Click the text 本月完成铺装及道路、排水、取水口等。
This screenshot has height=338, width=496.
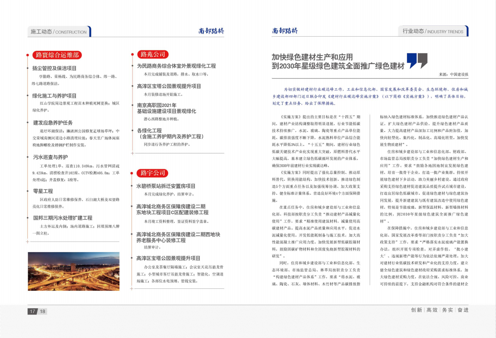click(x=176, y=74)
